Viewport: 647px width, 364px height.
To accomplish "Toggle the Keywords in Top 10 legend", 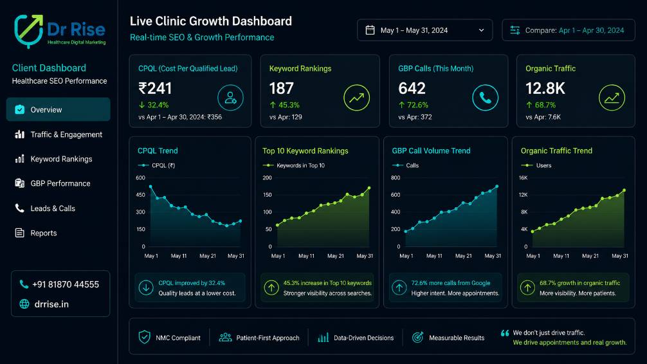I will (x=294, y=165).
